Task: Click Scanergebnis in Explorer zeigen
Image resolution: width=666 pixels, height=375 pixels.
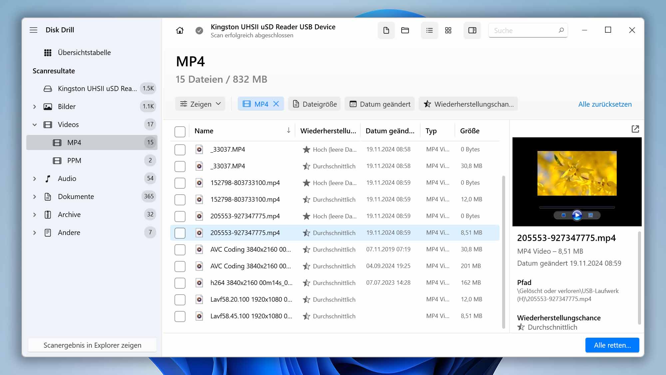Action: click(92, 345)
